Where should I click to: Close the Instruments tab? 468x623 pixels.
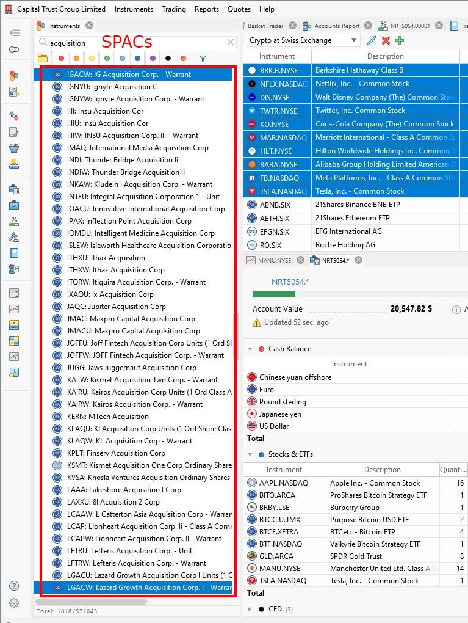90,26
